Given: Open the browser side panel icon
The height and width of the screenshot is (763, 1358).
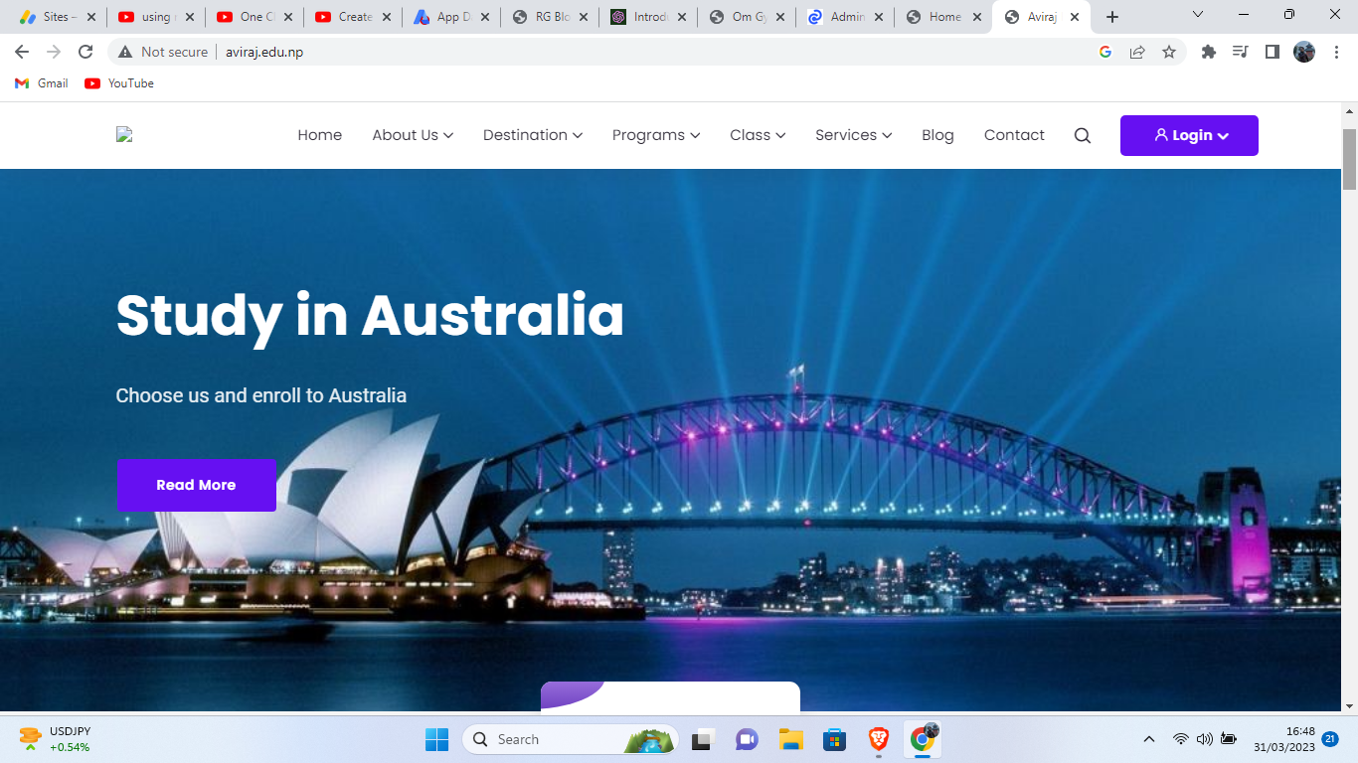Looking at the screenshot, I should click(x=1272, y=52).
